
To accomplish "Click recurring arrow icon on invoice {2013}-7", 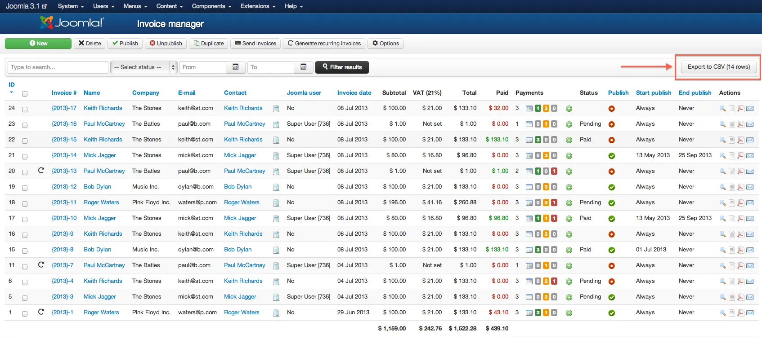I will coord(41,265).
